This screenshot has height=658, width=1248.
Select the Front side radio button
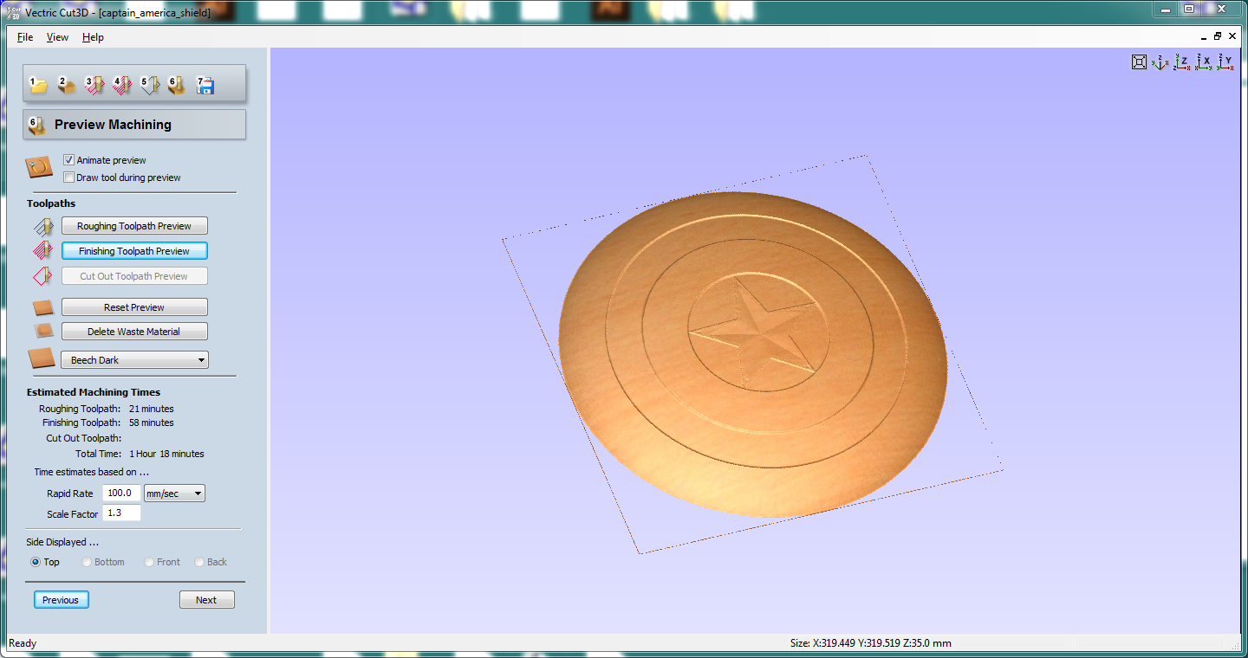tap(149, 562)
